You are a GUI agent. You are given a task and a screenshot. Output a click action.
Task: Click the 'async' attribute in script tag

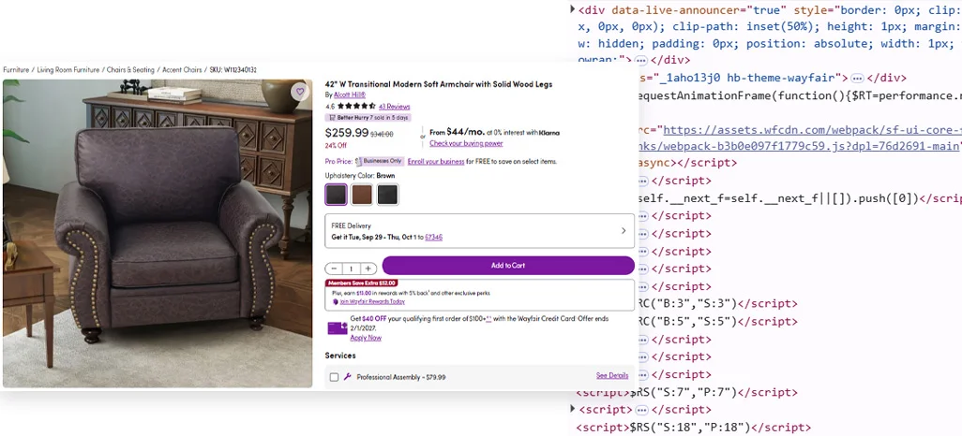[655, 163]
